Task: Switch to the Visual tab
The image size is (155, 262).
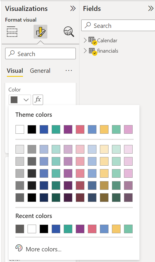Action: pos(15,71)
